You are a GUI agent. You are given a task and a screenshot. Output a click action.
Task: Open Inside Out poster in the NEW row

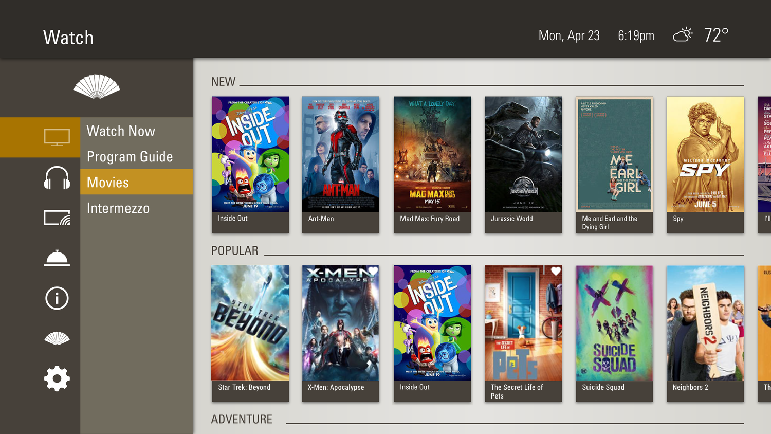[x=250, y=154]
